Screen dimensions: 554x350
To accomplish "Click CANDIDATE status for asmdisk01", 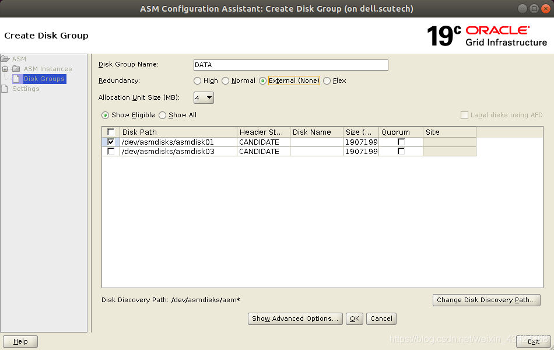I will point(264,142).
